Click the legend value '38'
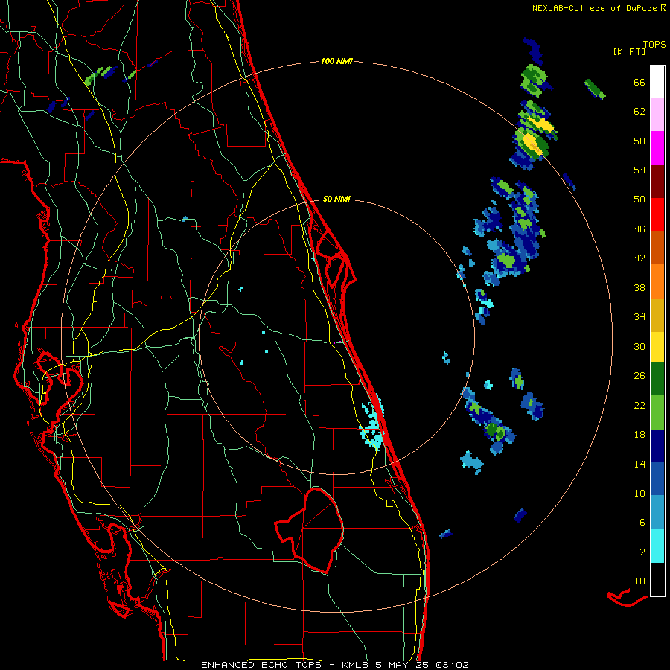 tap(639, 287)
